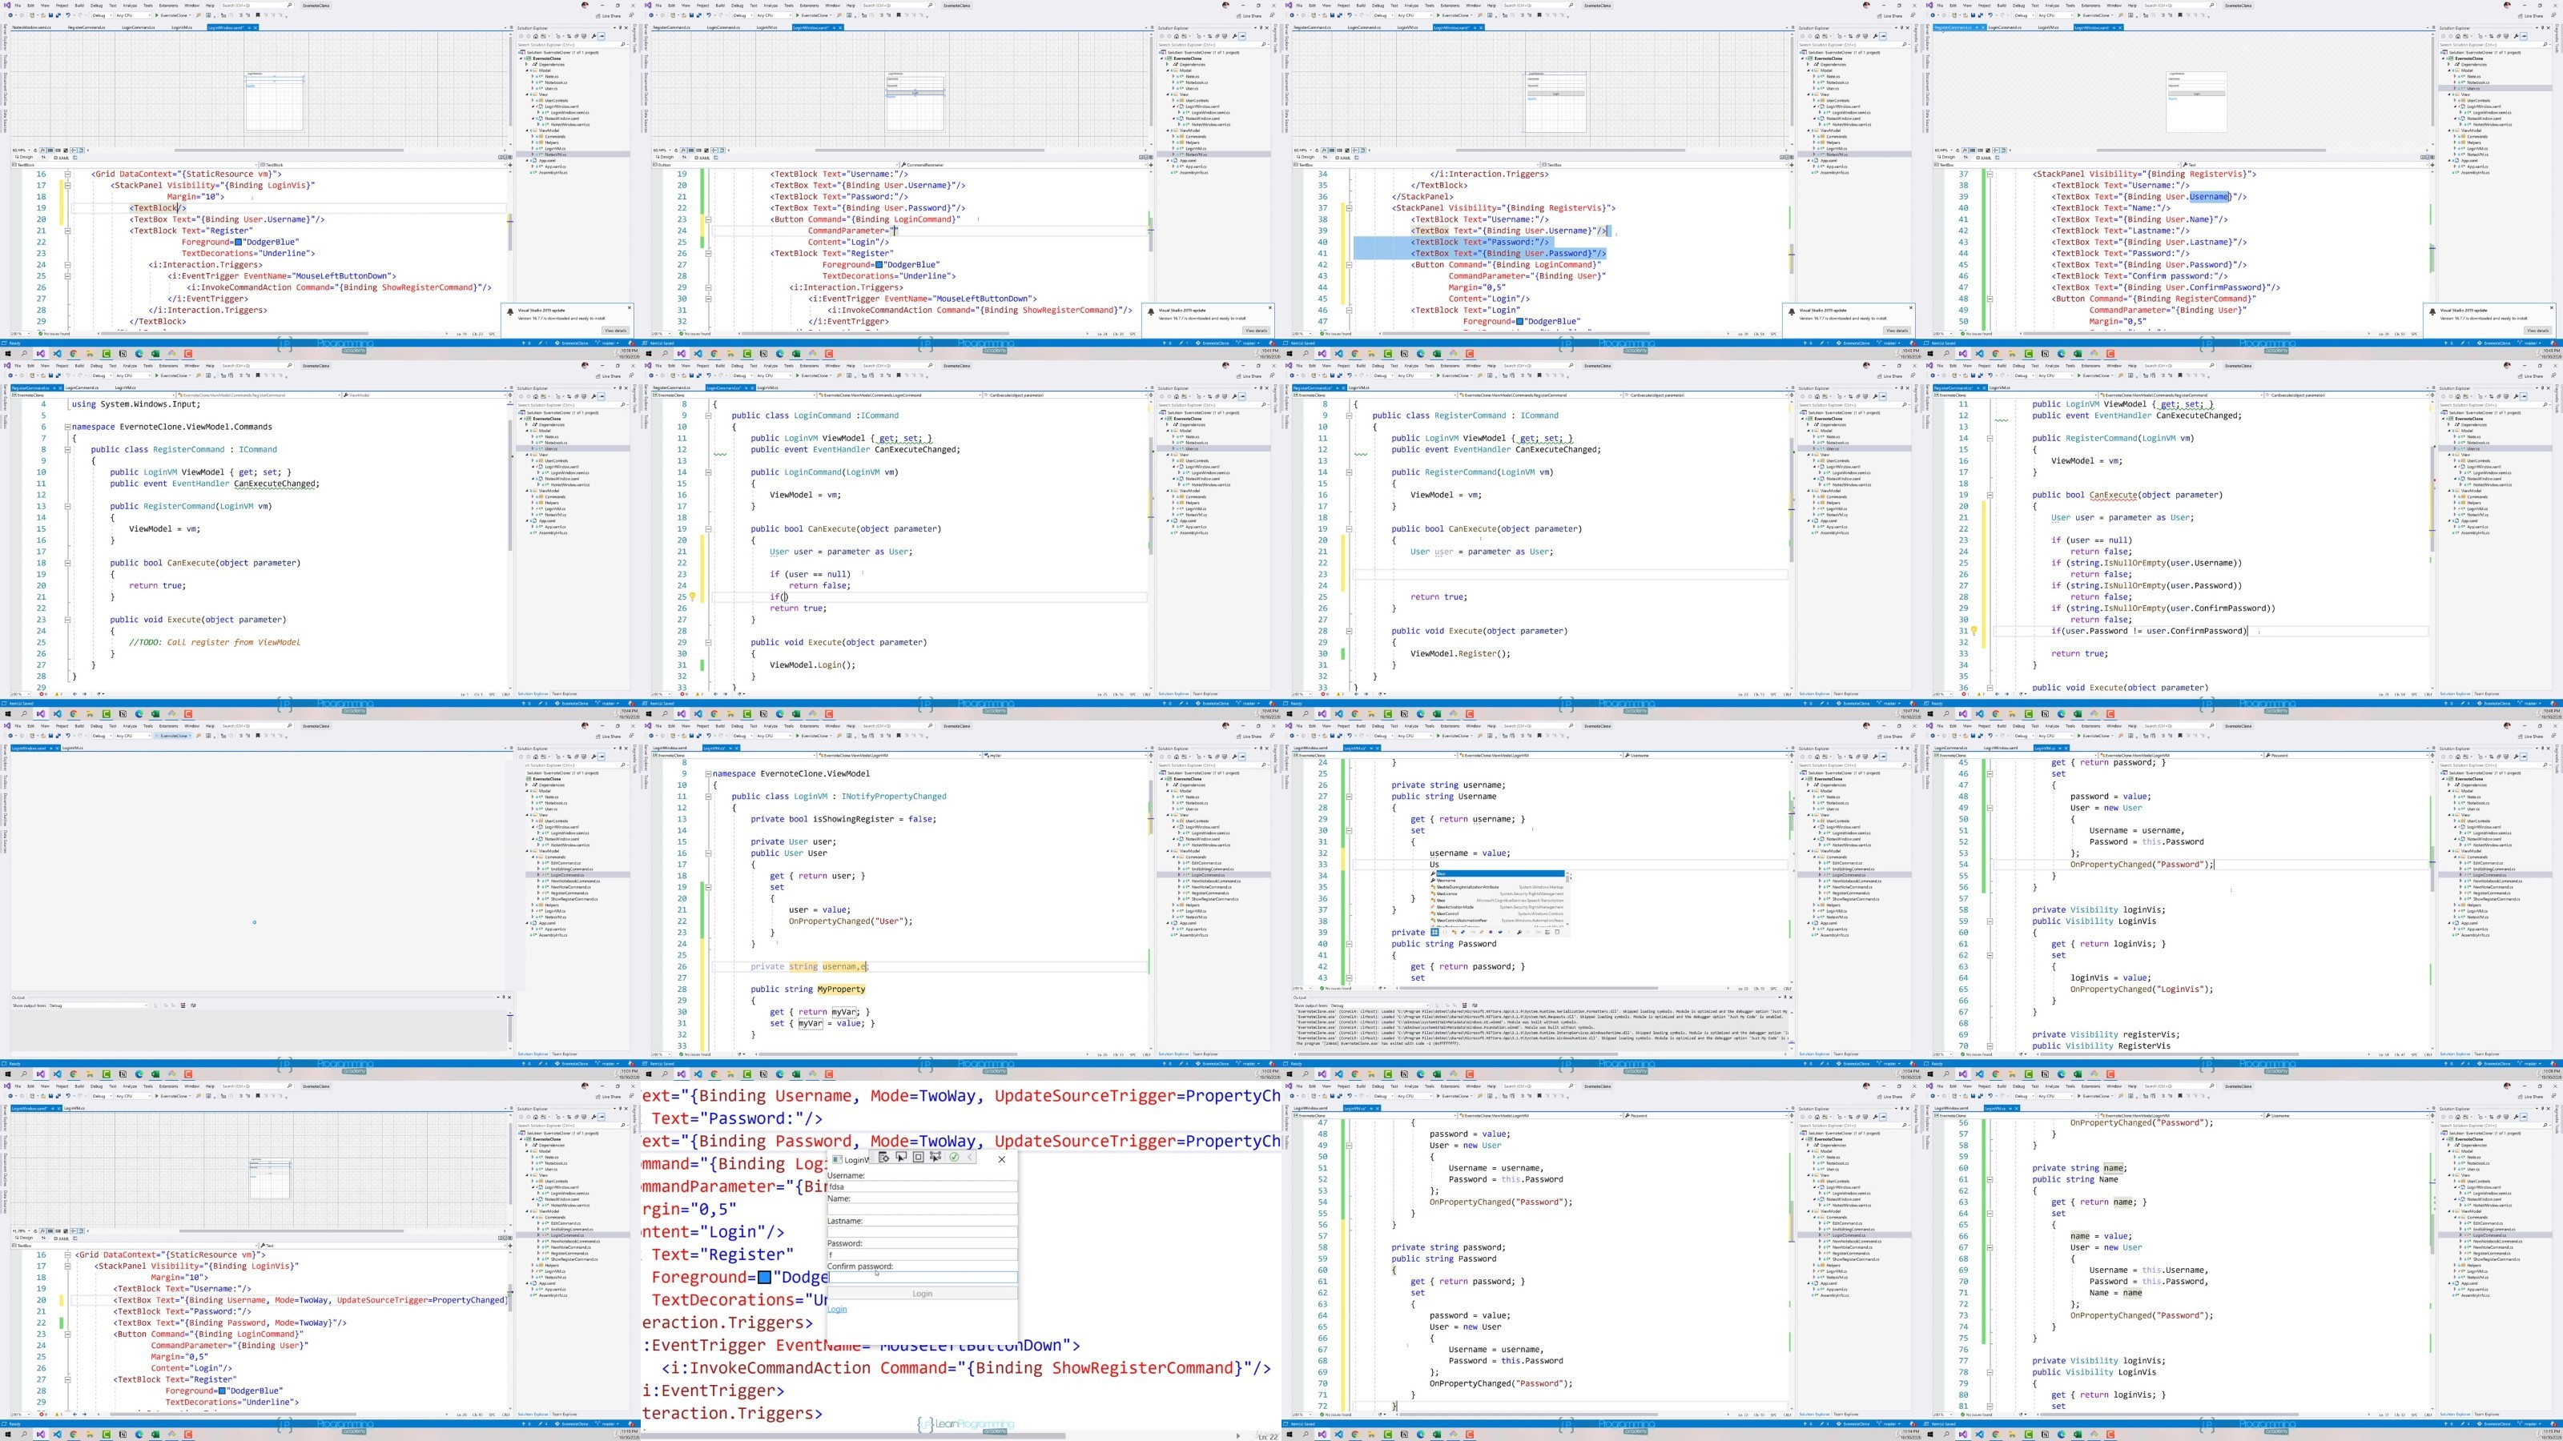Toggle namespaces {} filter in IntelliSense popup
The width and height of the screenshot is (2563, 1441).
click(1445, 932)
